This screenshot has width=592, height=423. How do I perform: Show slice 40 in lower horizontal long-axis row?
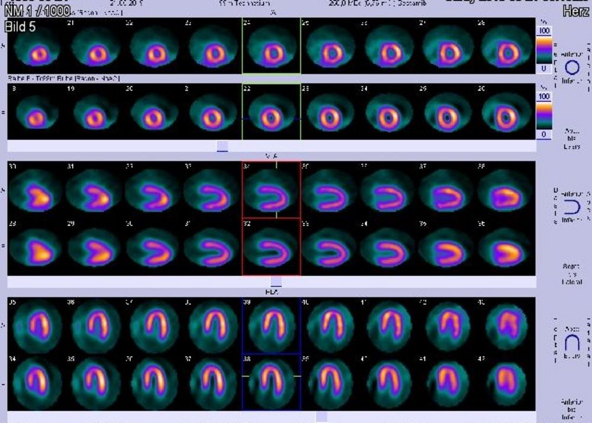[x=389, y=382]
